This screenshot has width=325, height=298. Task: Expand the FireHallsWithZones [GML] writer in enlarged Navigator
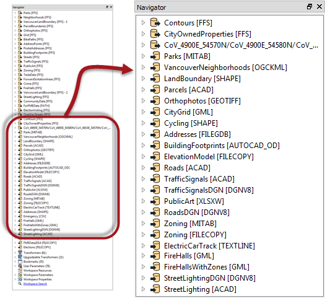coord(143,267)
